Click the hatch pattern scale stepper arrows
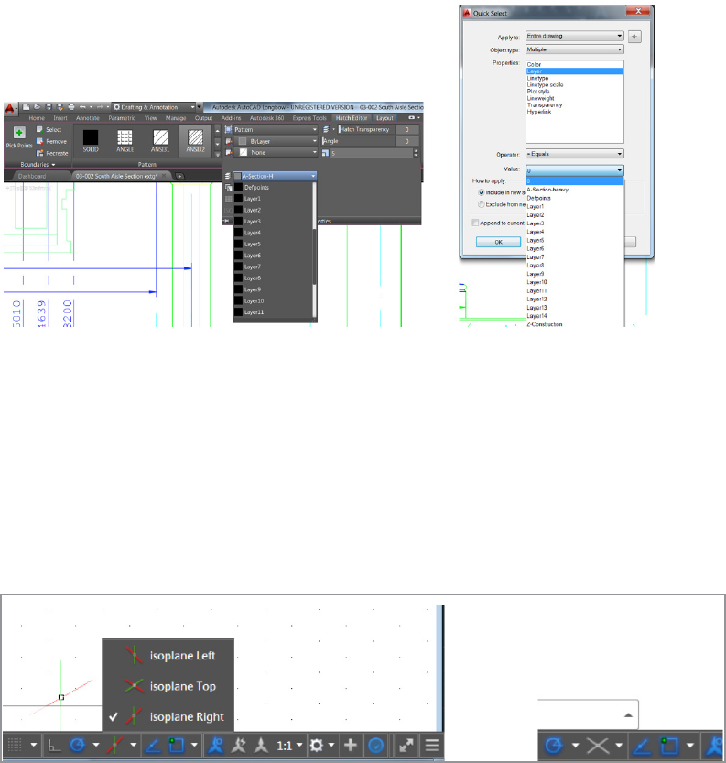The image size is (726, 763). click(416, 153)
